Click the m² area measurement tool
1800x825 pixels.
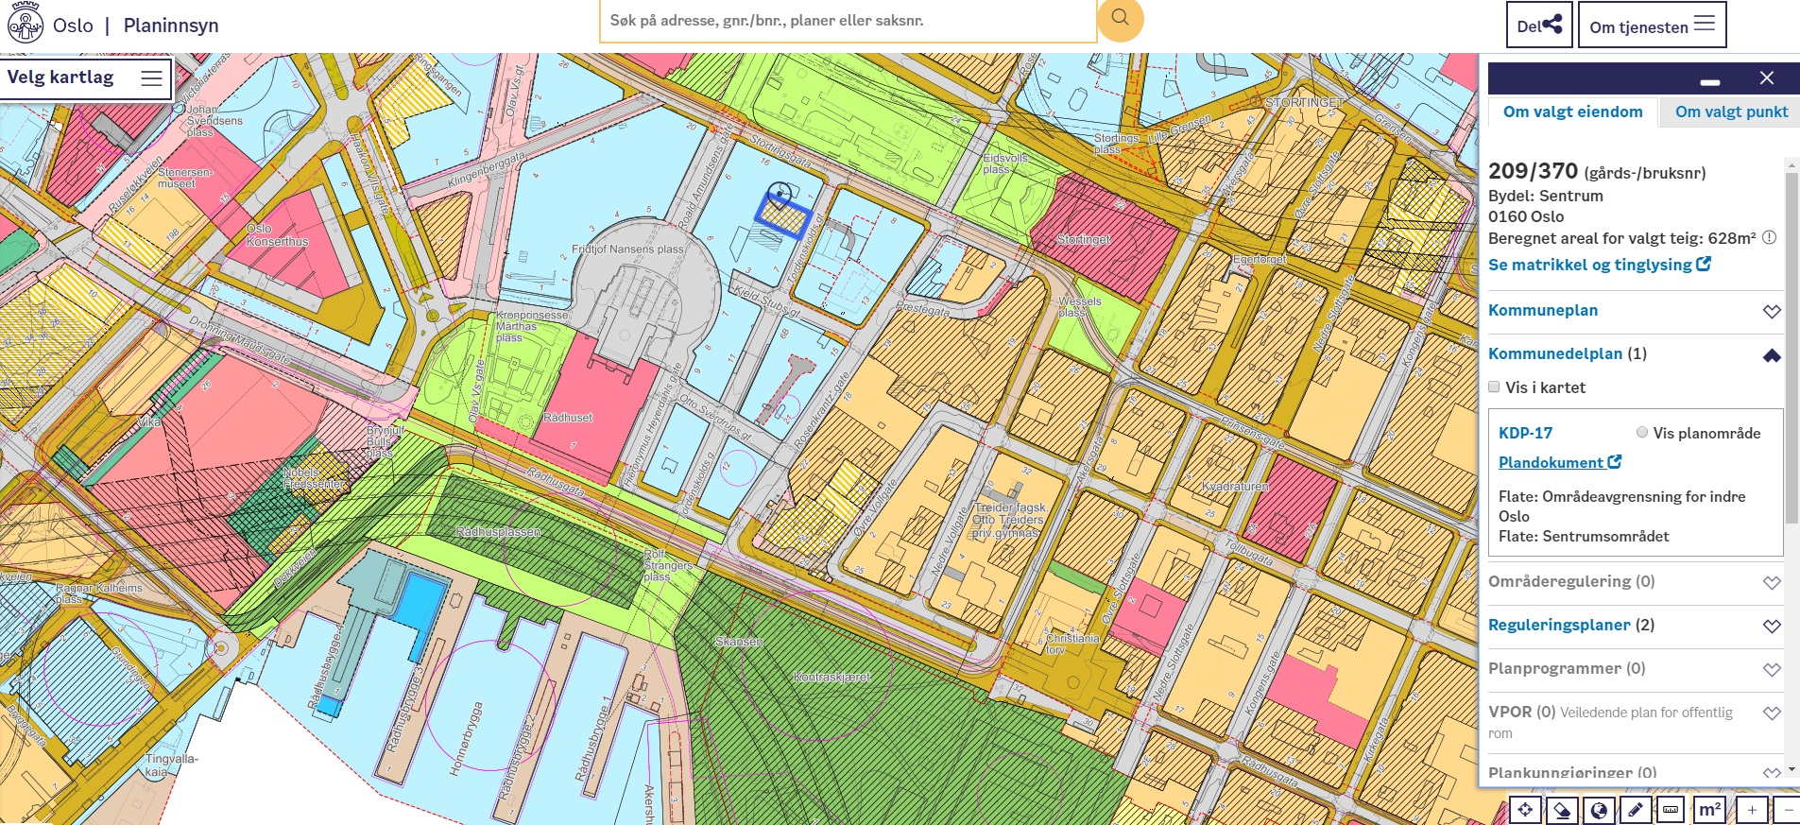[x=1709, y=810]
